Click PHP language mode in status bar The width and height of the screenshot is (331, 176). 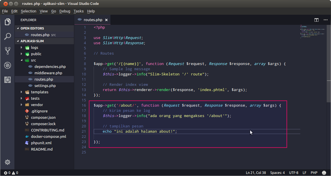314,173
